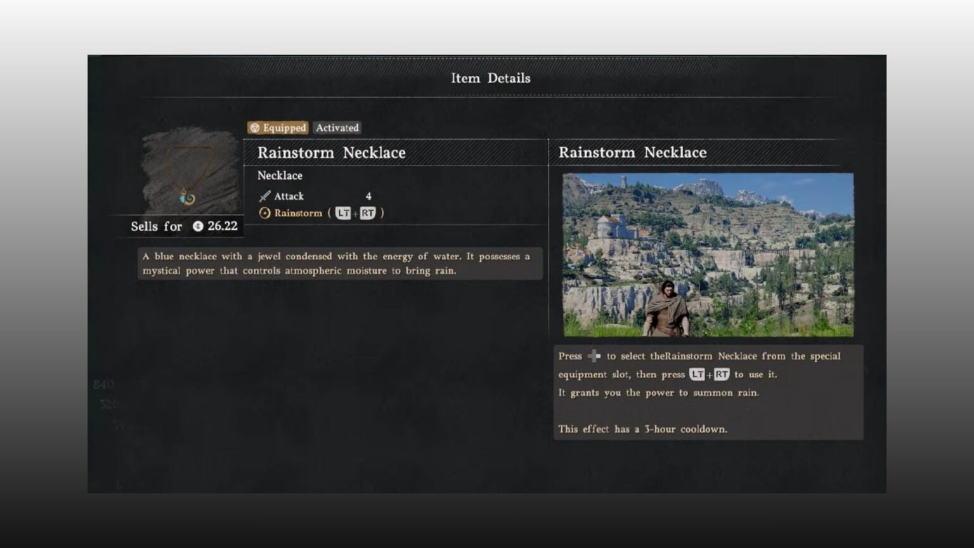Viewport: 974px width, 548px height.
Task: Click the character in the preview image
Action: (666, 310)
